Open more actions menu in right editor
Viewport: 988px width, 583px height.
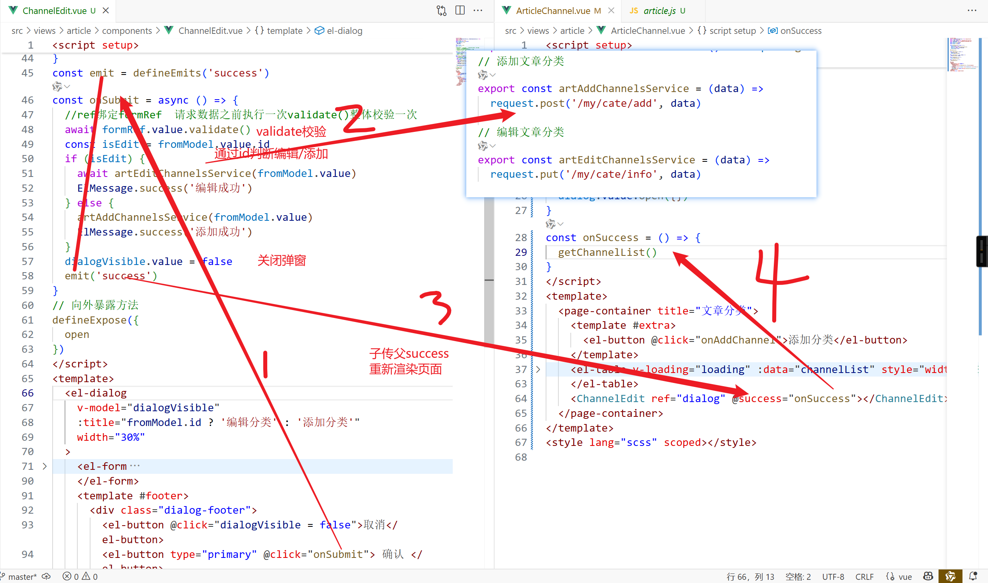[972, 10]
